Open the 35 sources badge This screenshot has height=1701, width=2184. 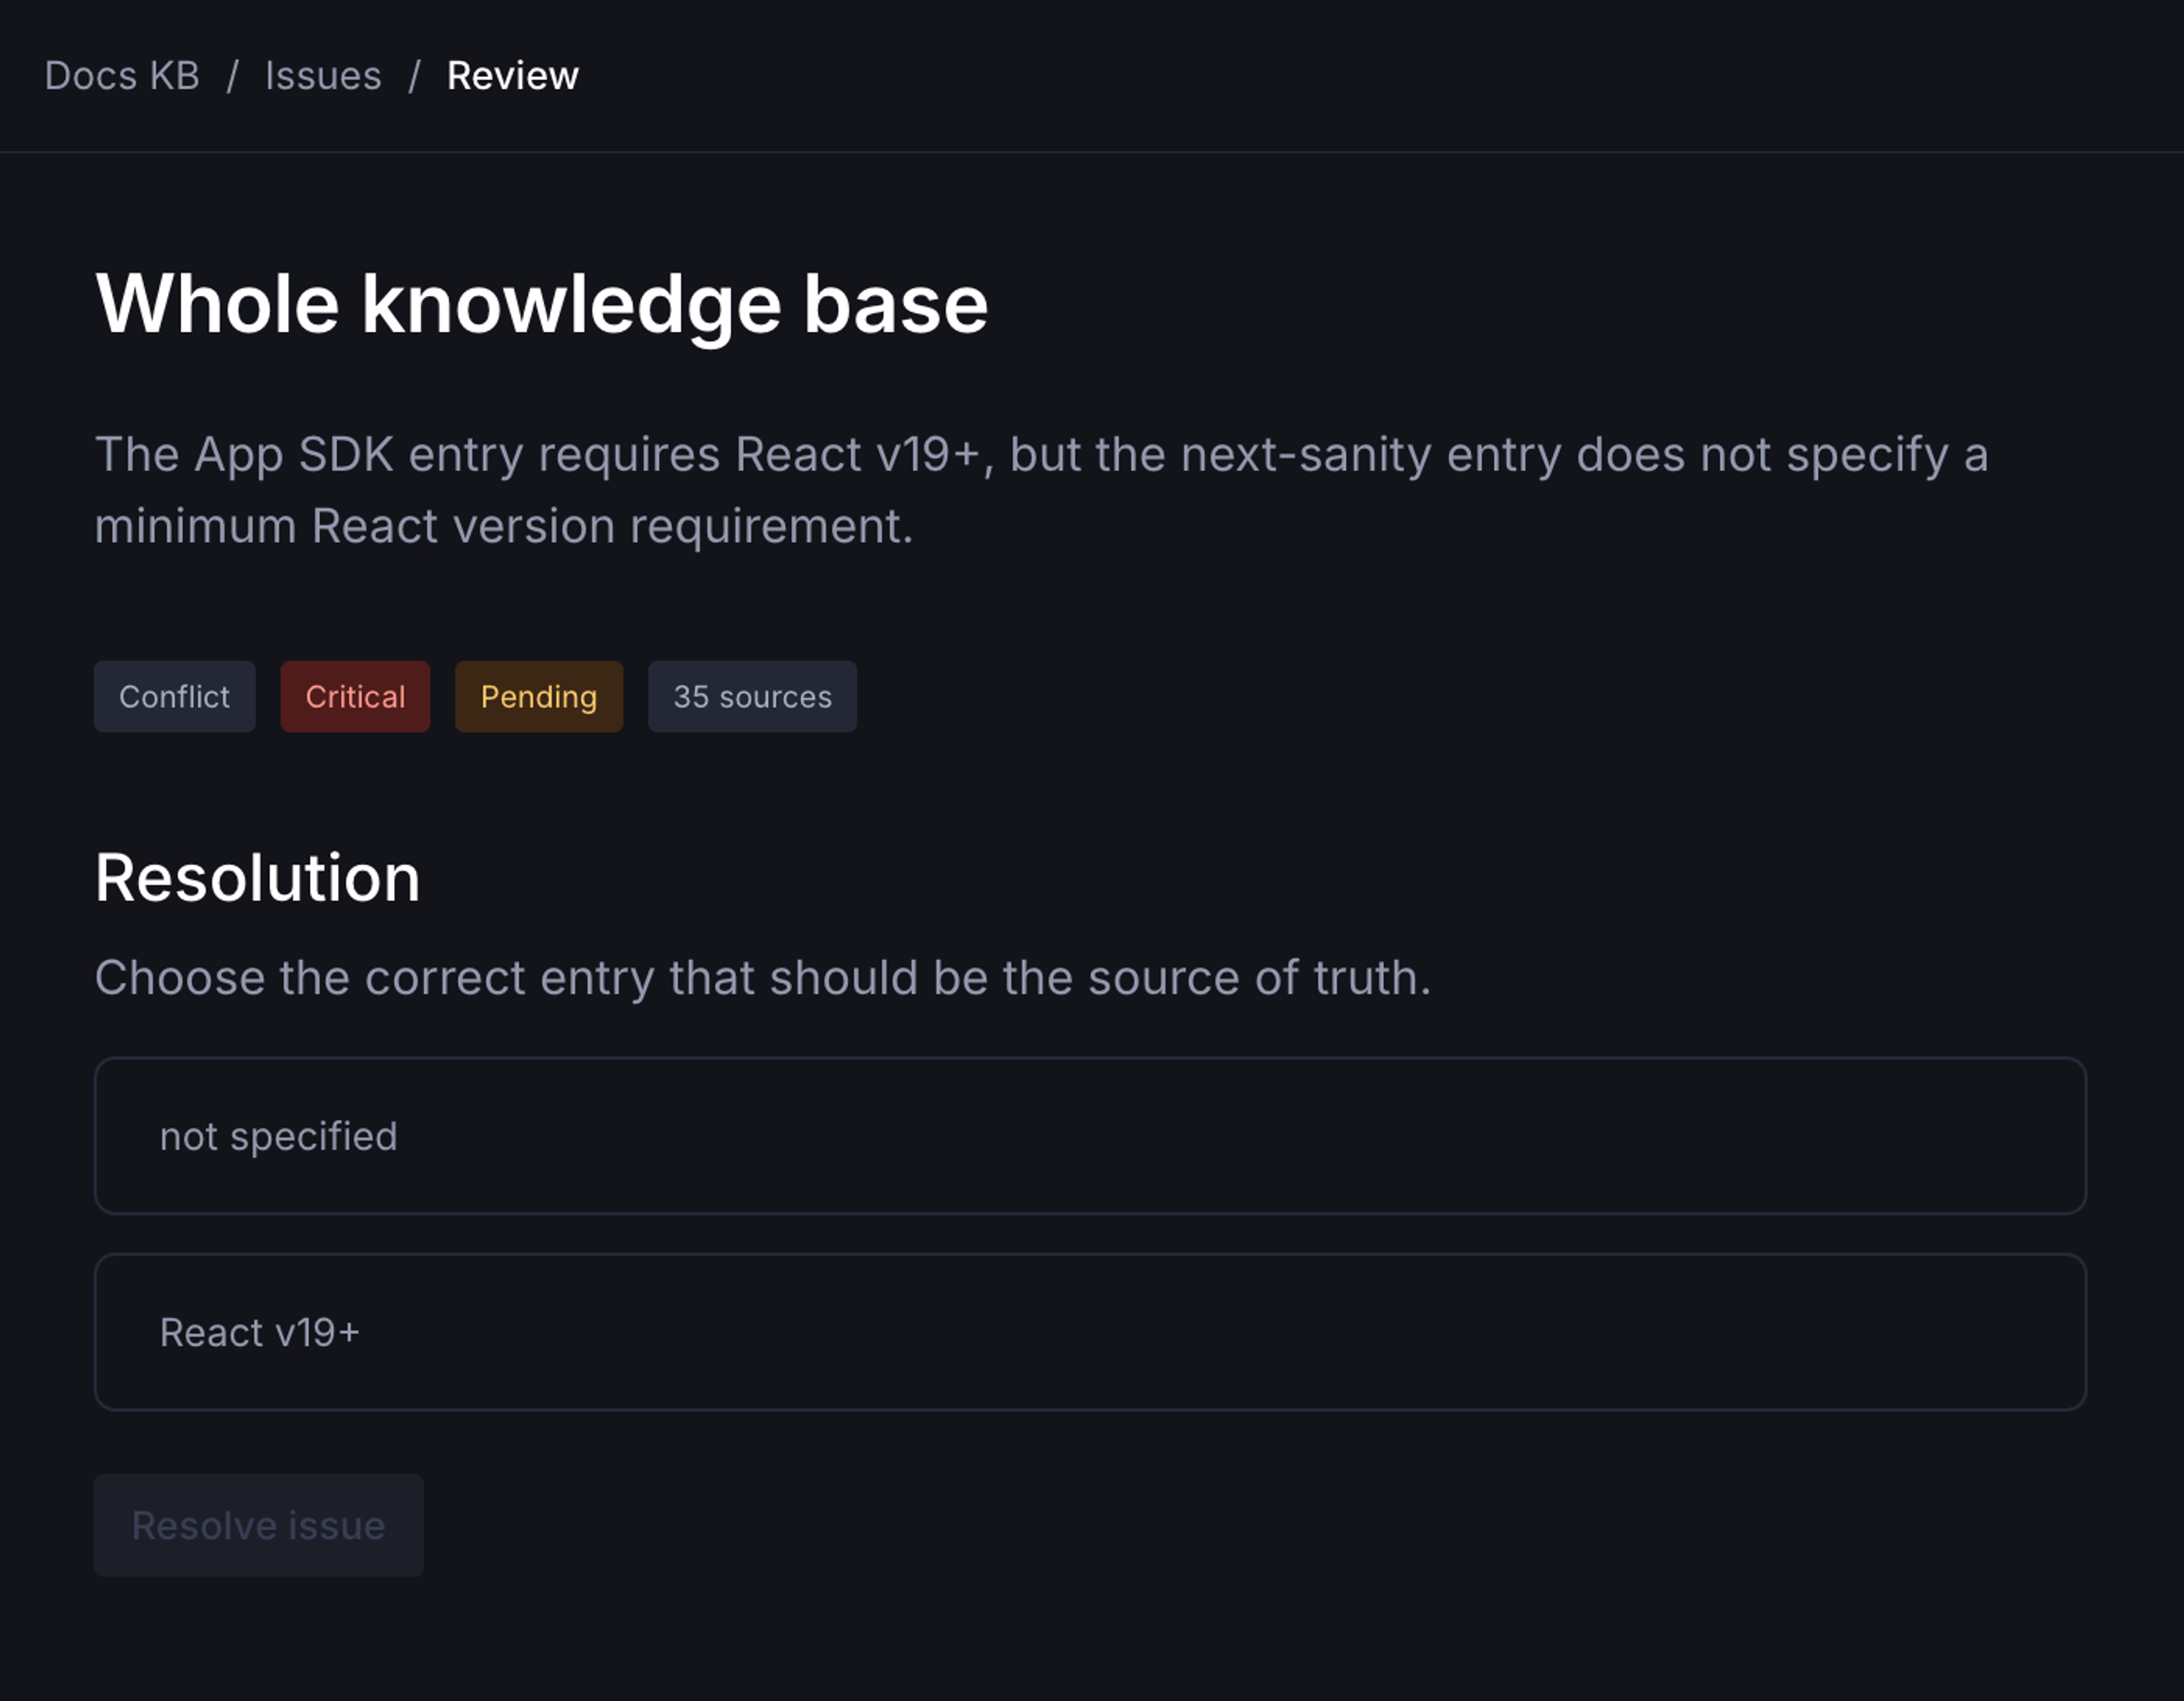pyautogui.click(x=752, y=696)
